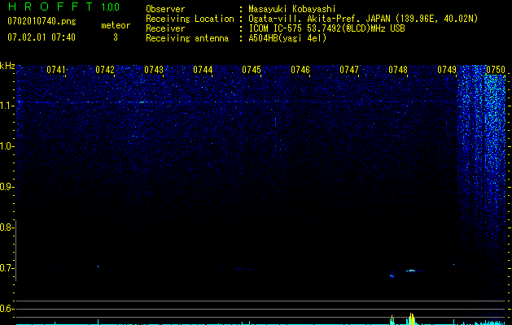Select the filename 0702010740.png
This screenshot has height=325, width=512.
42,21
